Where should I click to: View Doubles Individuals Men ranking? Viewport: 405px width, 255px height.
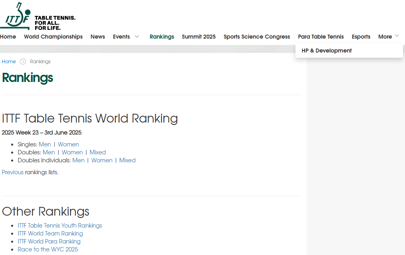[78, 160]
